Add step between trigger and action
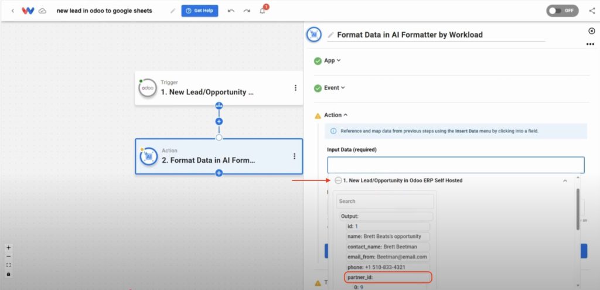The width and height of the screenshot is (600, 290). coord(219,121)
